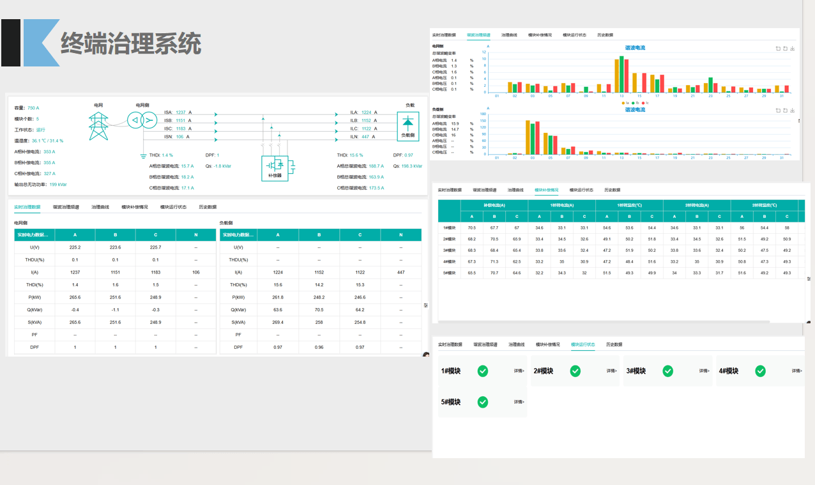Click the grid-side Qs value -1.8 kVar
The image size is (815, 485).
coord(222,166)
